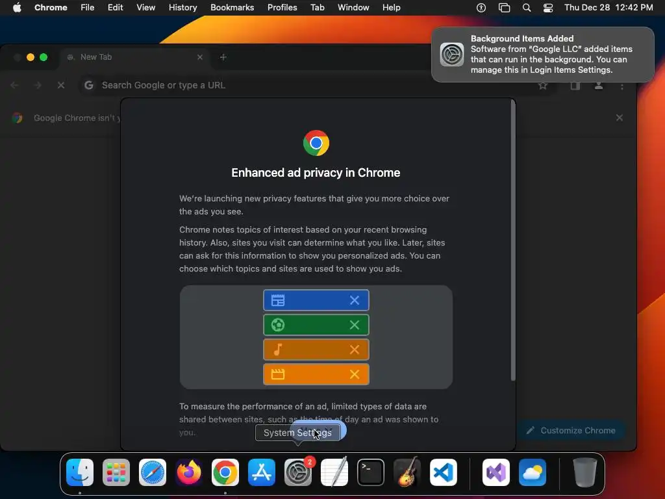Launch Firefox from the dock
The image size is (665, 499).
tap(189, 472)
